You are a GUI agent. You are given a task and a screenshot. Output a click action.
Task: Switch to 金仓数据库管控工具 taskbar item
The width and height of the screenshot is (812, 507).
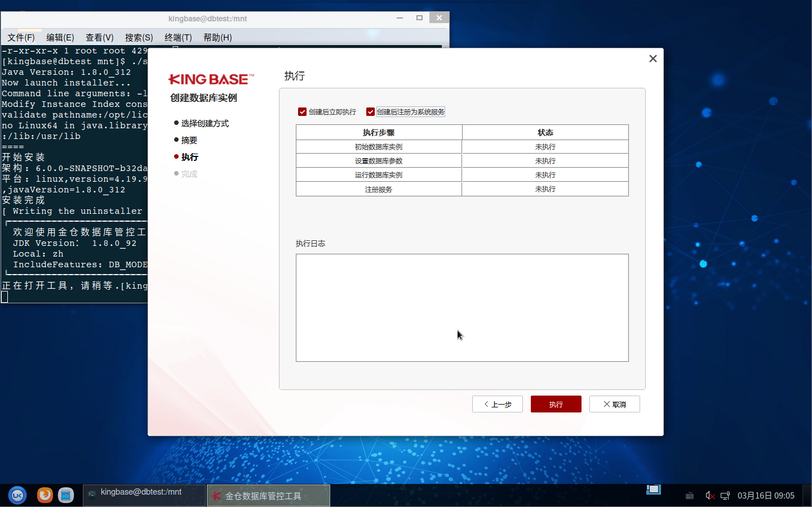(x=268, y=496)
